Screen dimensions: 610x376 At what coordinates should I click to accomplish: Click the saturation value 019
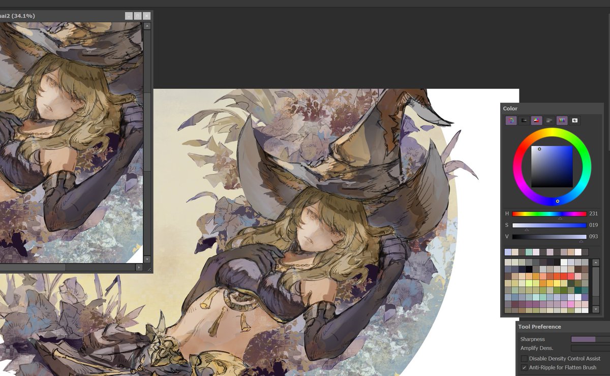pos(593,225)
